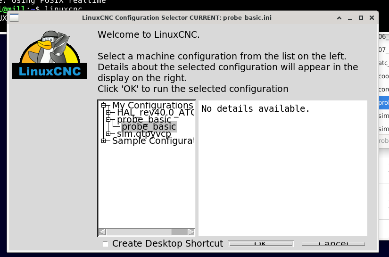
Task: Select the HAL_rev40.0_ATC configuration entry
Action: (155, 112)
